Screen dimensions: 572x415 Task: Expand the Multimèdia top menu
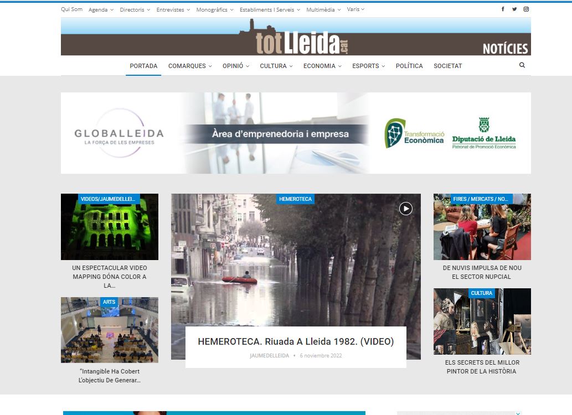click(x=323, y=10)
